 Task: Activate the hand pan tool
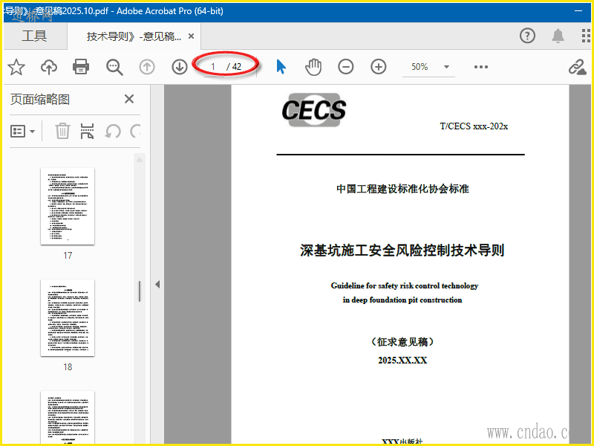coord(313,67)
